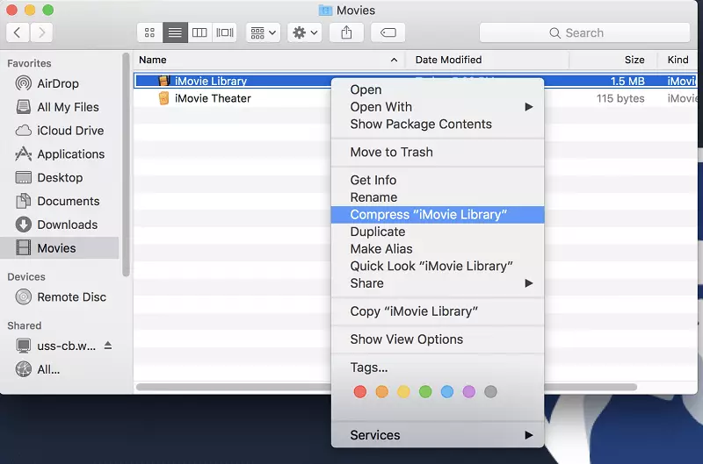Select the iMovie Theater file
The width and height of the screenshot is (703, 464).
pos(213,98)
